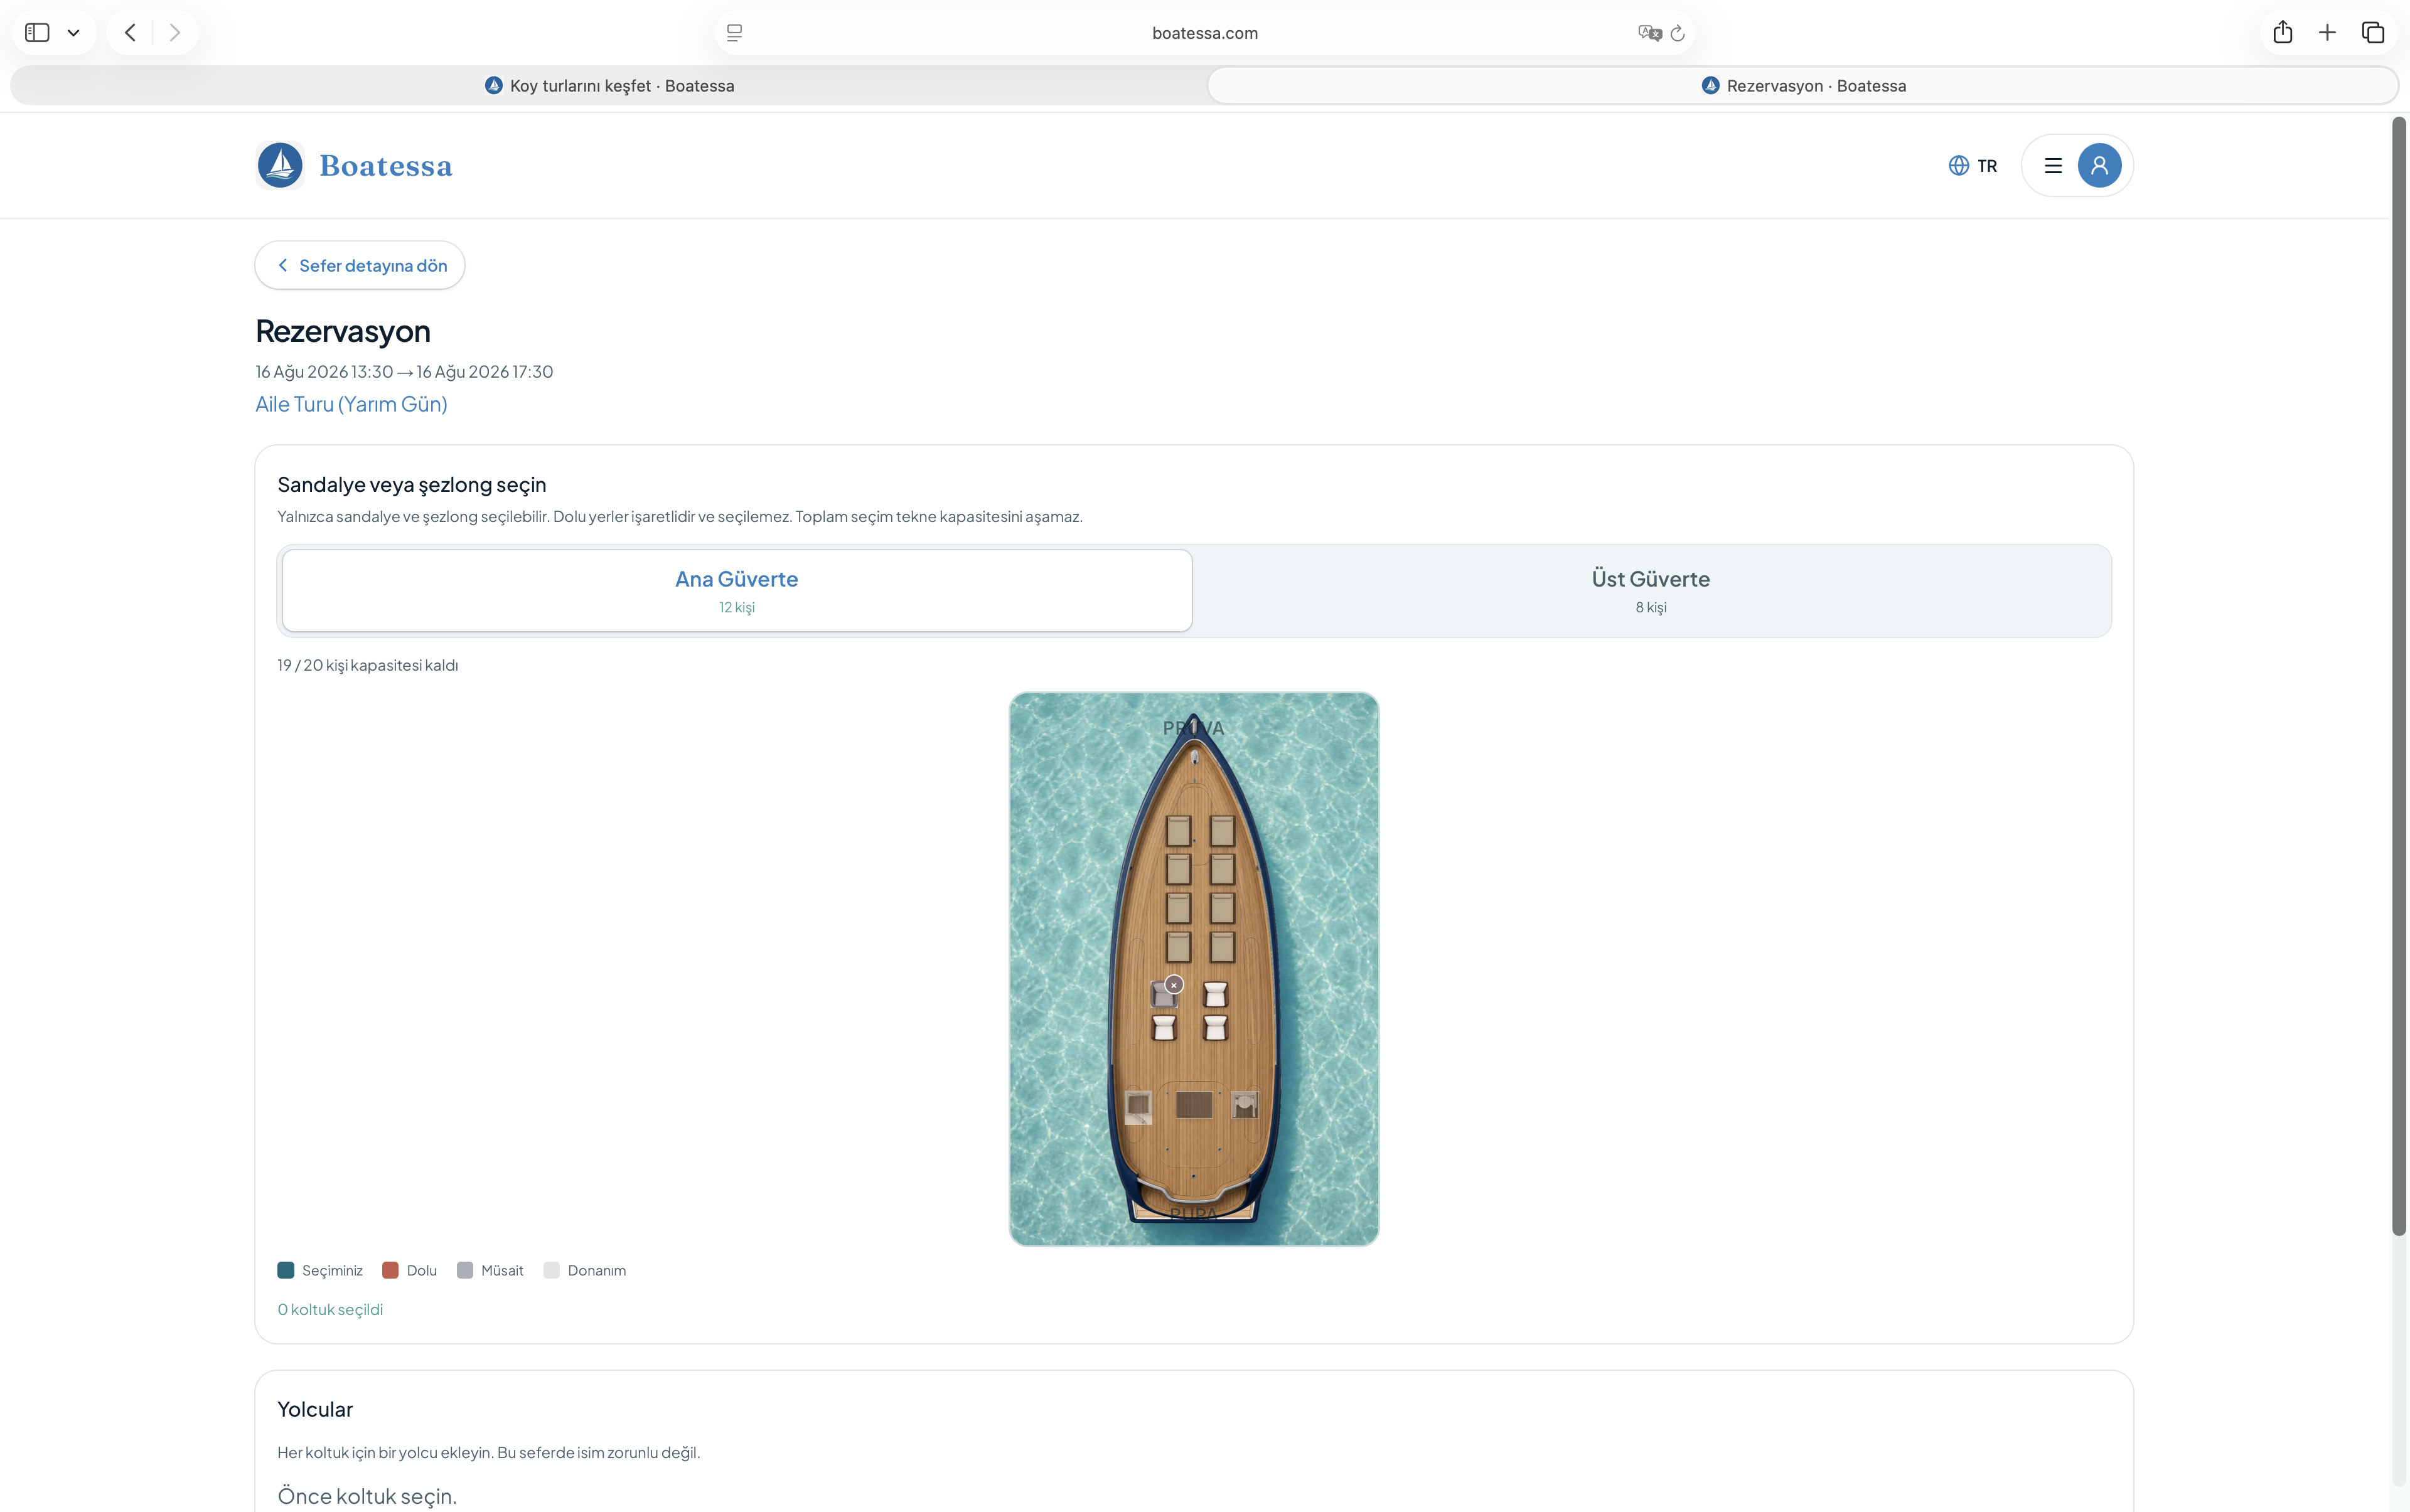Click the '12 kişi' capacity label
The image size is (2410, 1512).
736,608
